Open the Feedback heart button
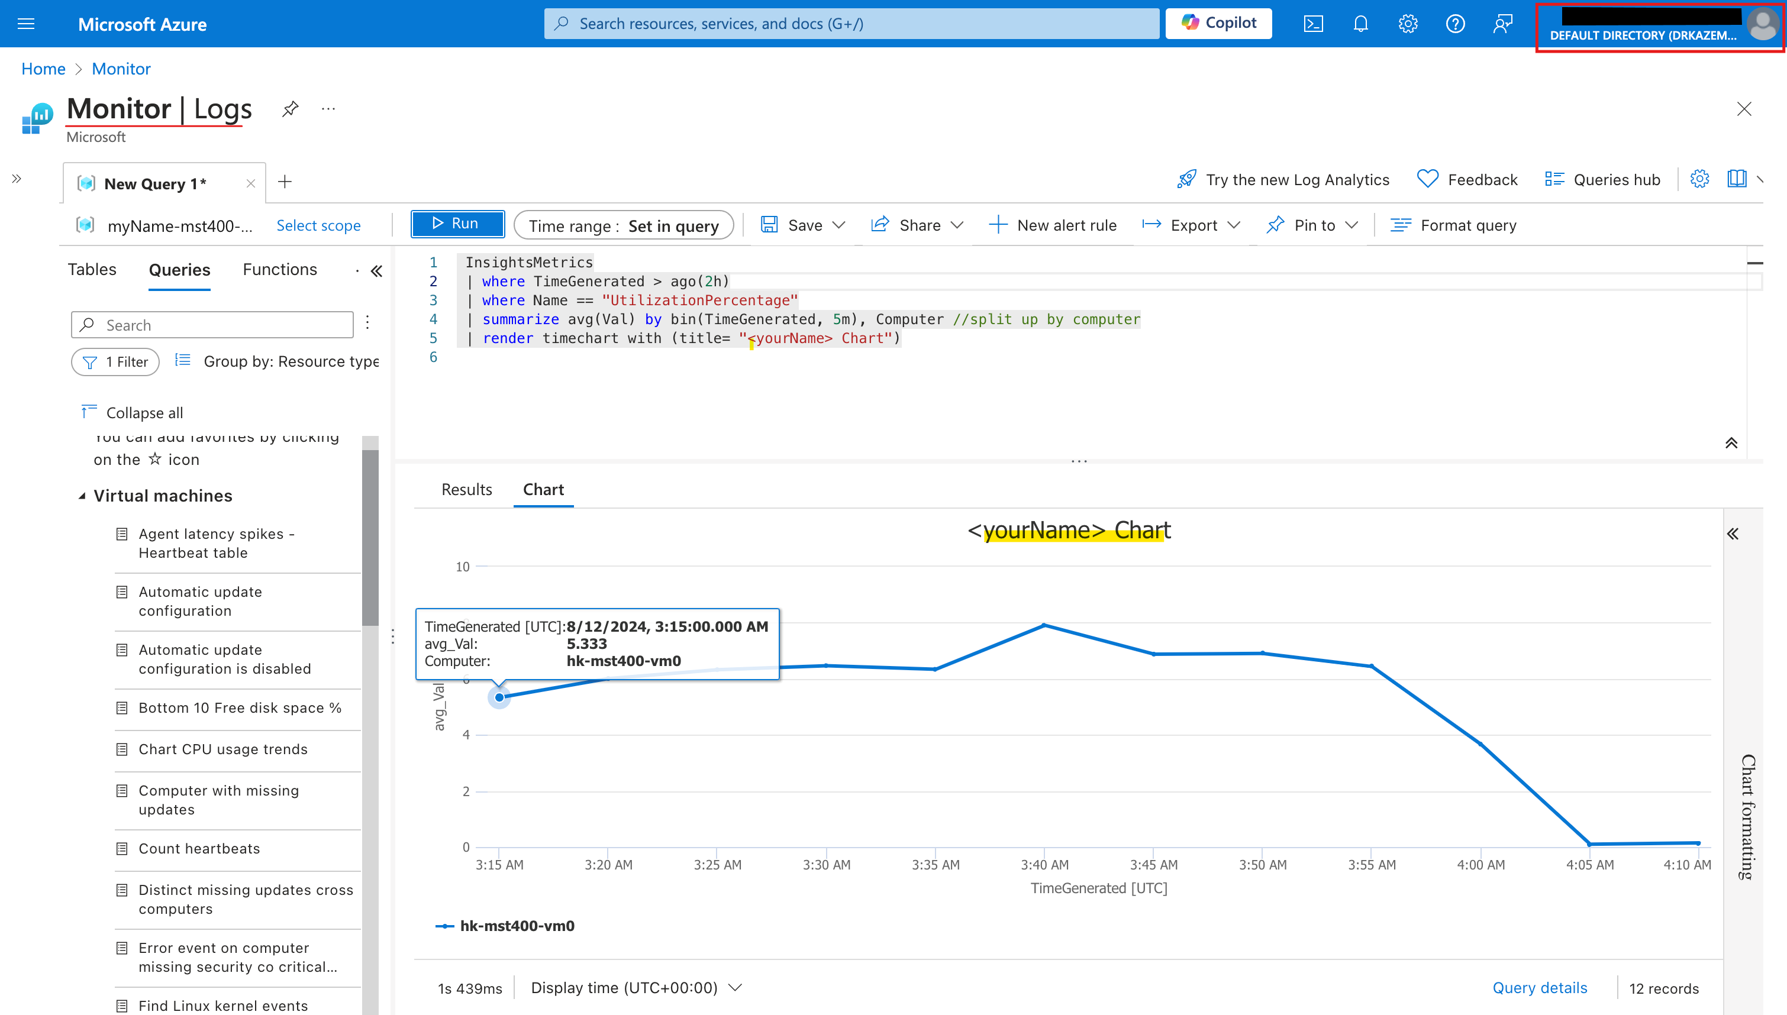Screen dimensions: 1787x1015 click(x=1467, y=179)
